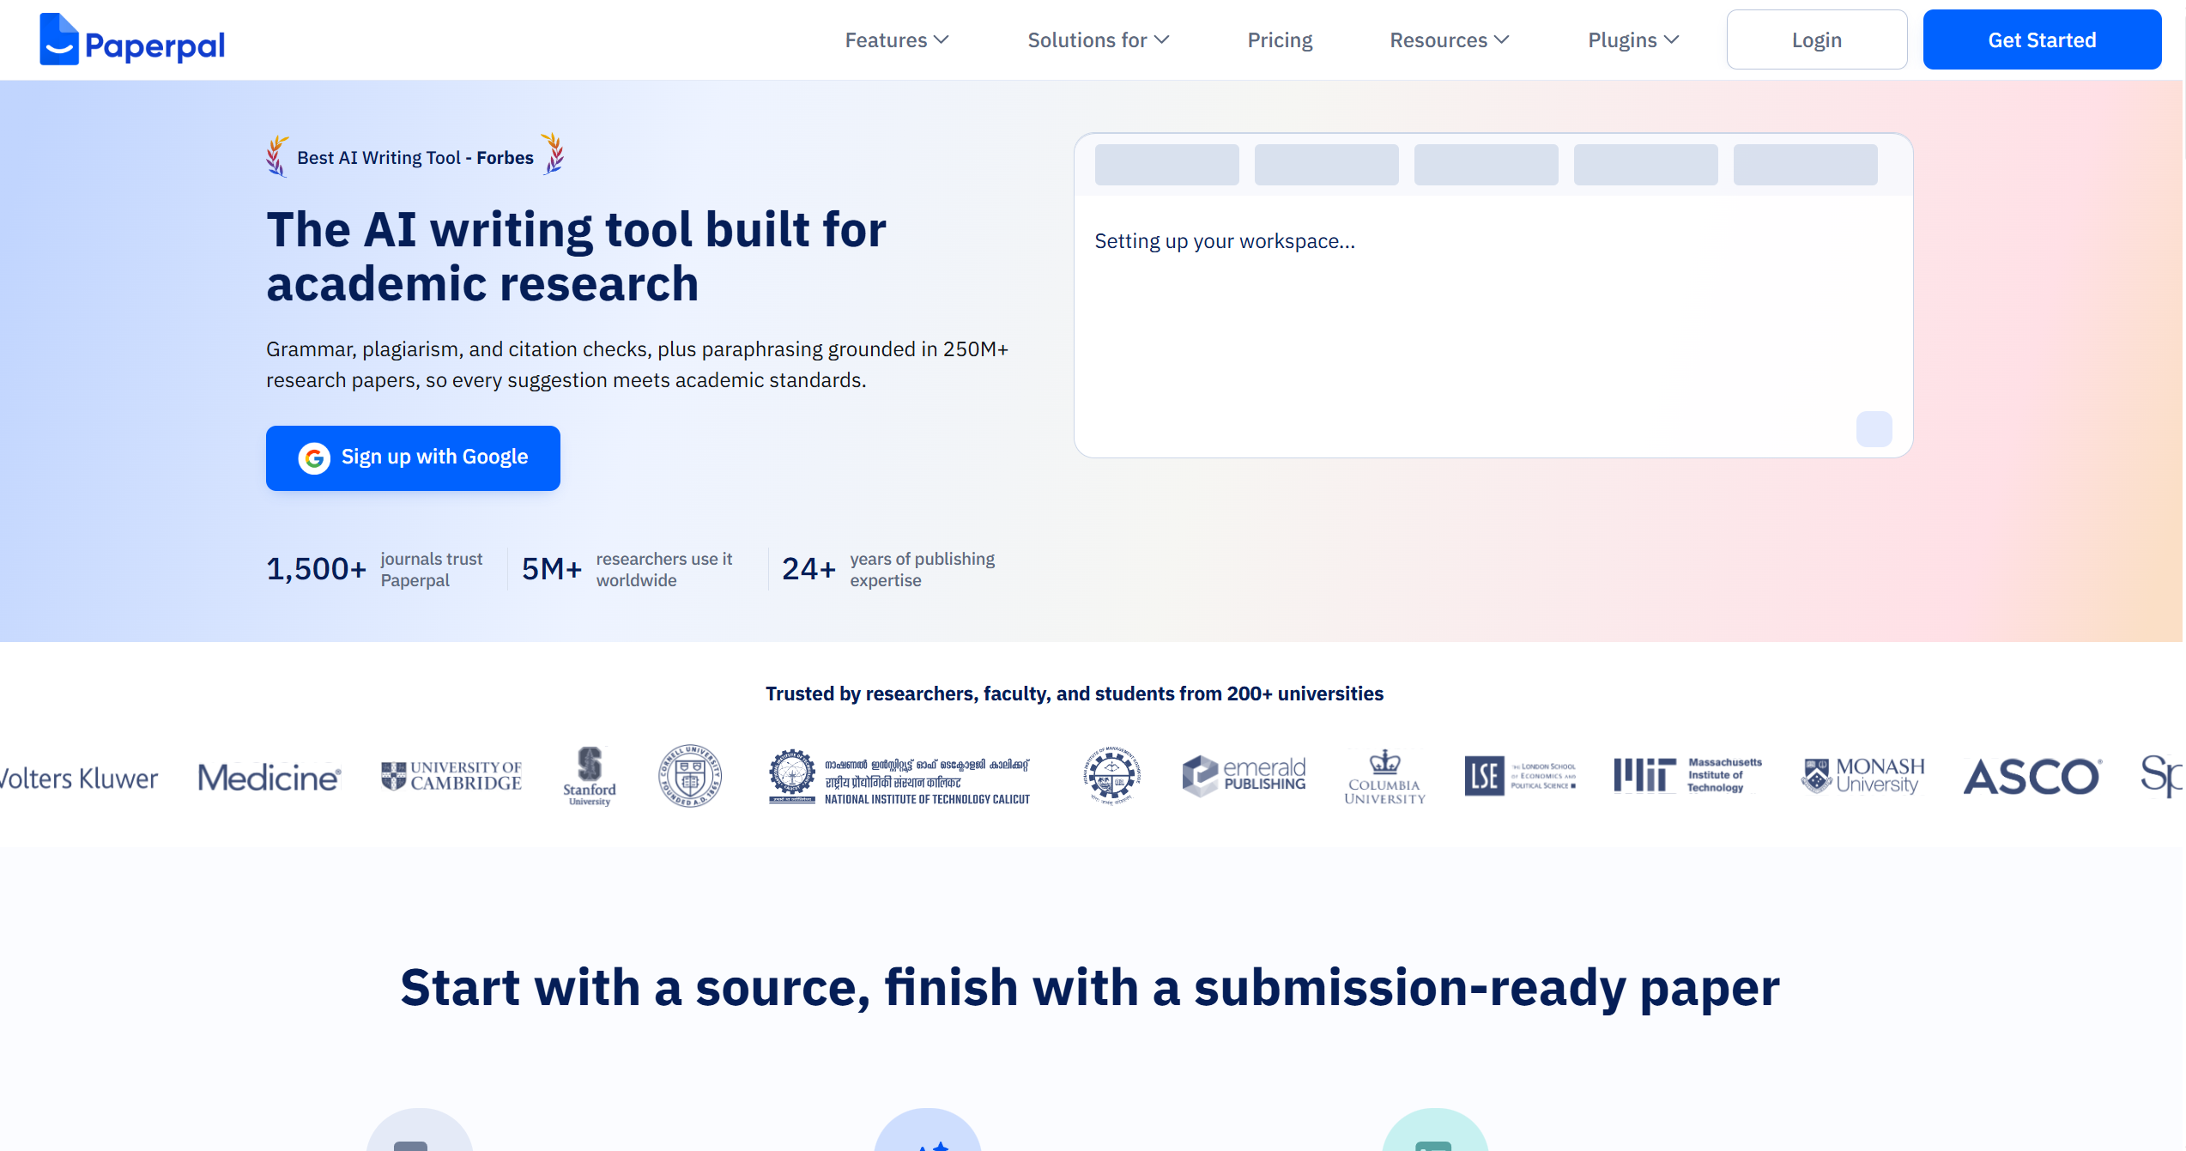This screenshot has width=2186, height=1151.
Task: Click the 'Trusted by researchers, faculty' heading
Action: [x=1075, y=694]
